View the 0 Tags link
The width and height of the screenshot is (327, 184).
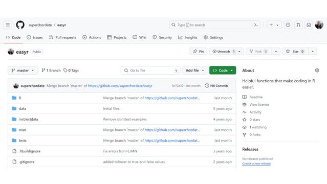[71, 71]
